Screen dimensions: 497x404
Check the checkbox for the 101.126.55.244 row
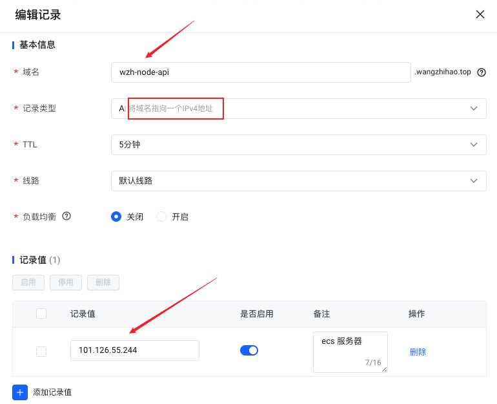[41, 351]
